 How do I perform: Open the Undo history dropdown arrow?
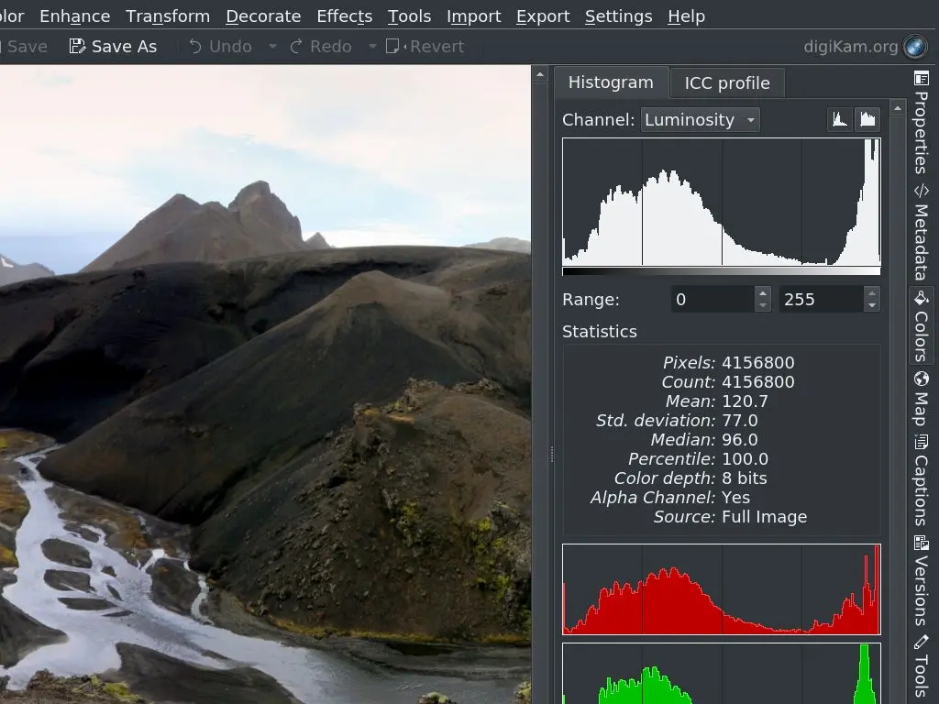(x=271, y=46)
